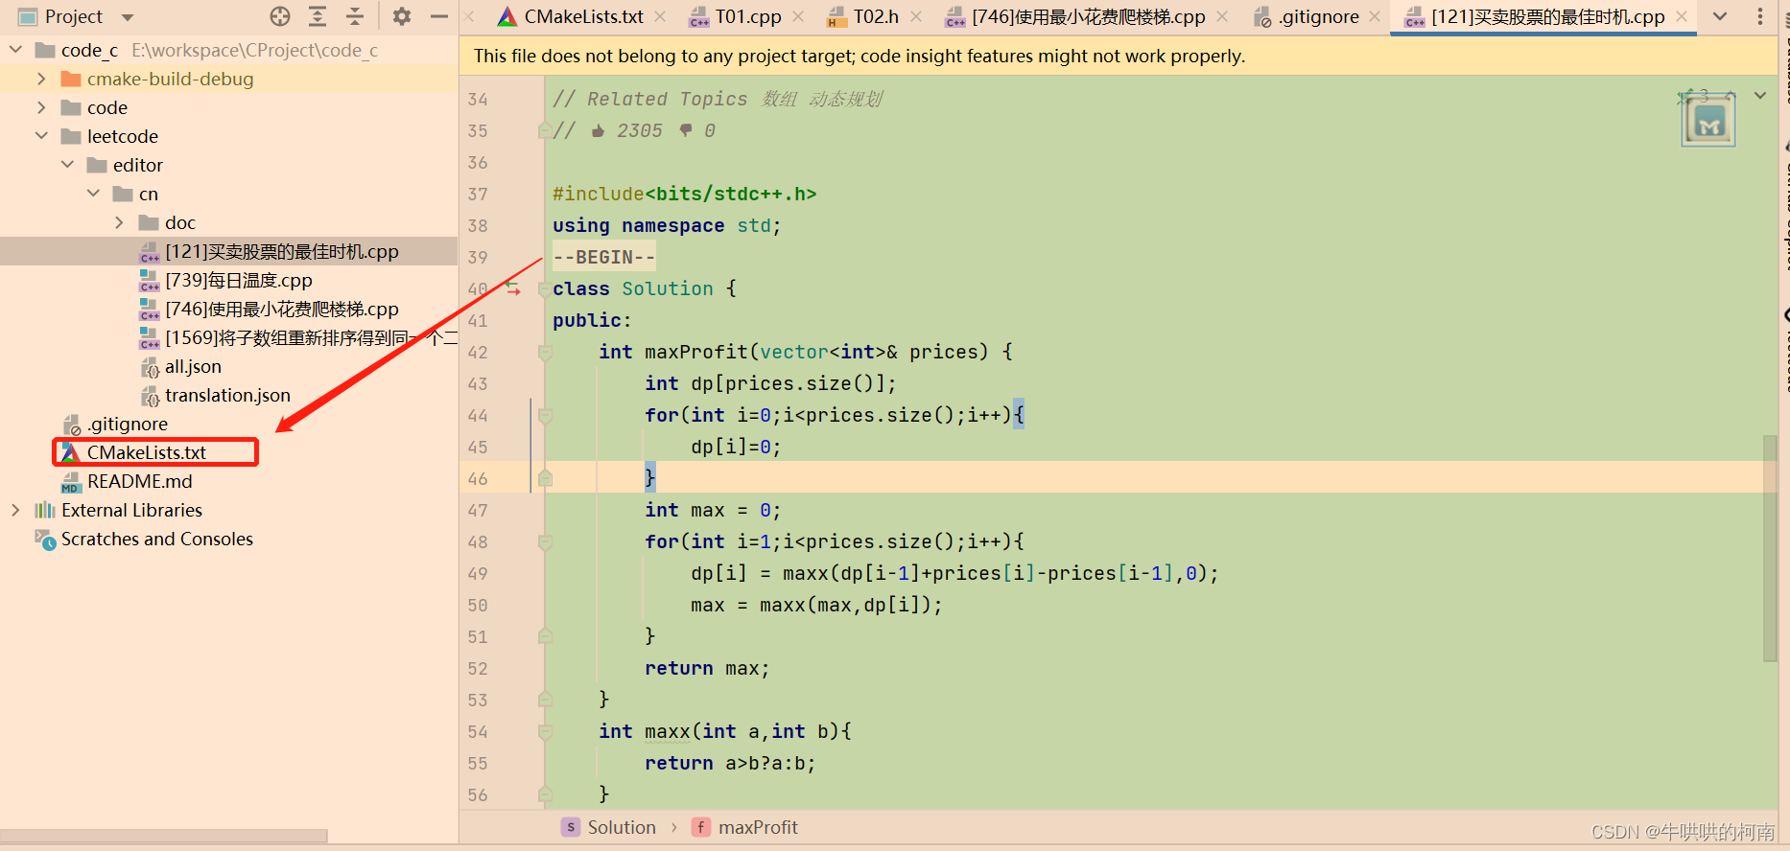The width and height of the screenshot is (1790, 851).
Task: Switch to T01.cpp editor tab
Action: (748, 17)
